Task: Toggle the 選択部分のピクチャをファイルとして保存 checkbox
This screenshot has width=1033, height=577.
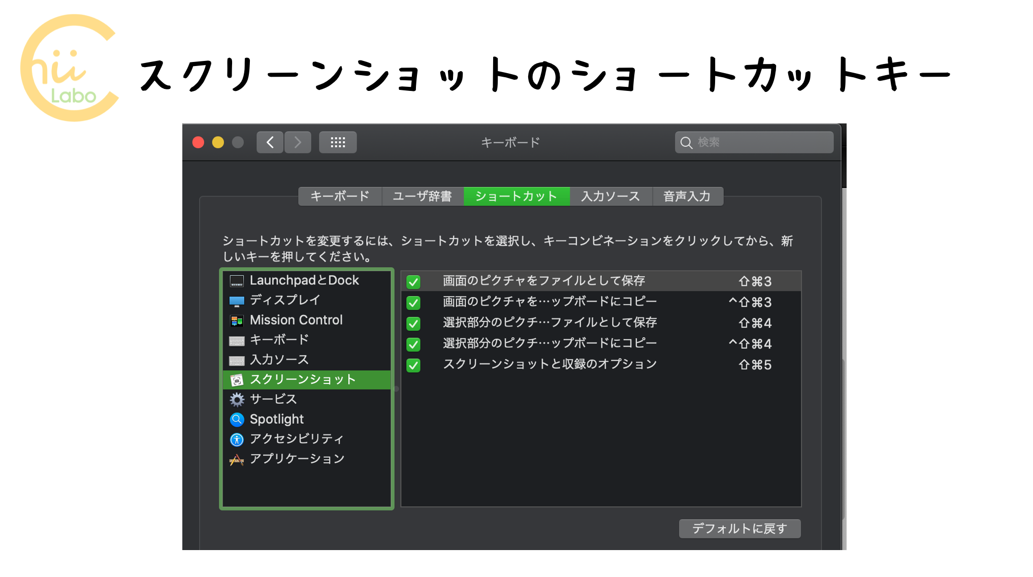Action: (x=413, y=323)
